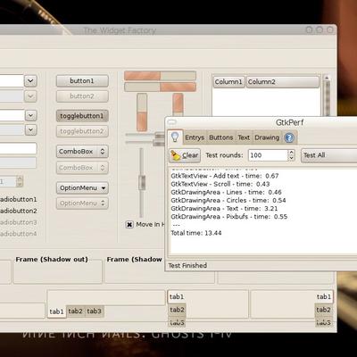Click the treeview scrollbar up arrow
Image resolution: width=357 pixels, height=357 pixels.
pyautogui.click(x=327, y=78)
